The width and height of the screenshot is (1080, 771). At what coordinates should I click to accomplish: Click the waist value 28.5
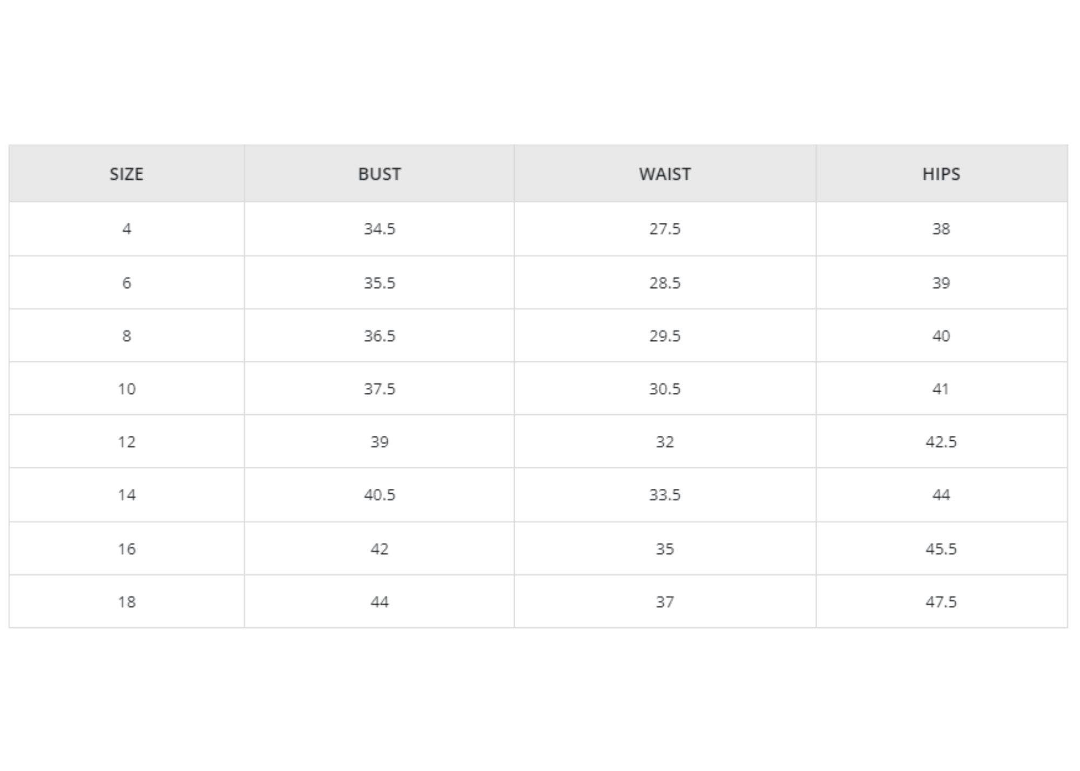[x=665, y=283]
